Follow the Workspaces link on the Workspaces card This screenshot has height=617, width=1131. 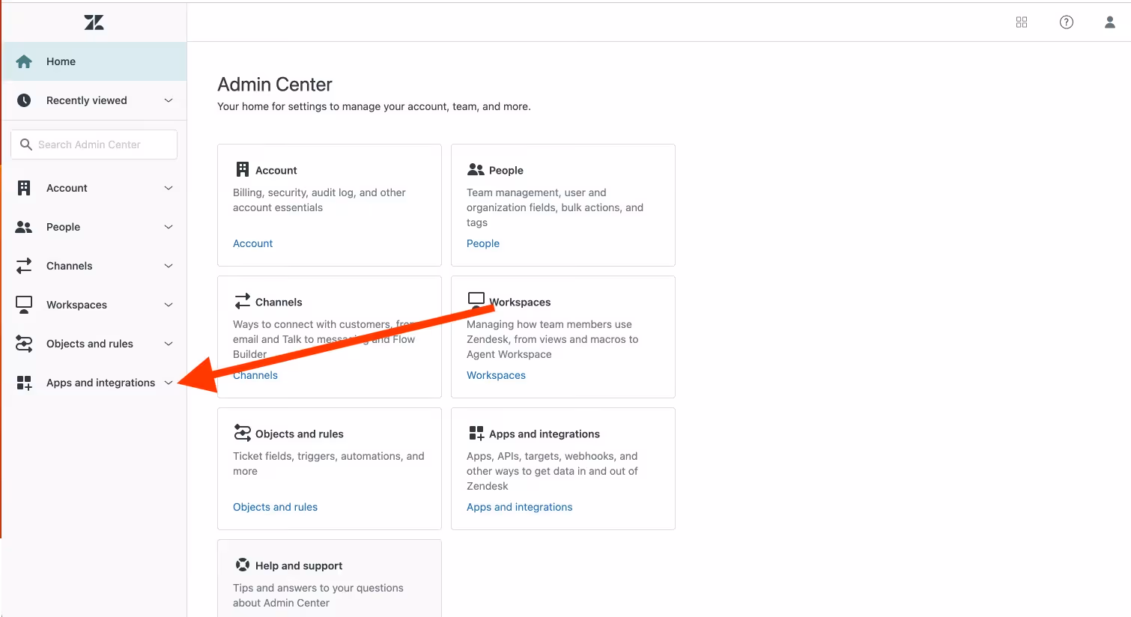click(x=496, y=375)
